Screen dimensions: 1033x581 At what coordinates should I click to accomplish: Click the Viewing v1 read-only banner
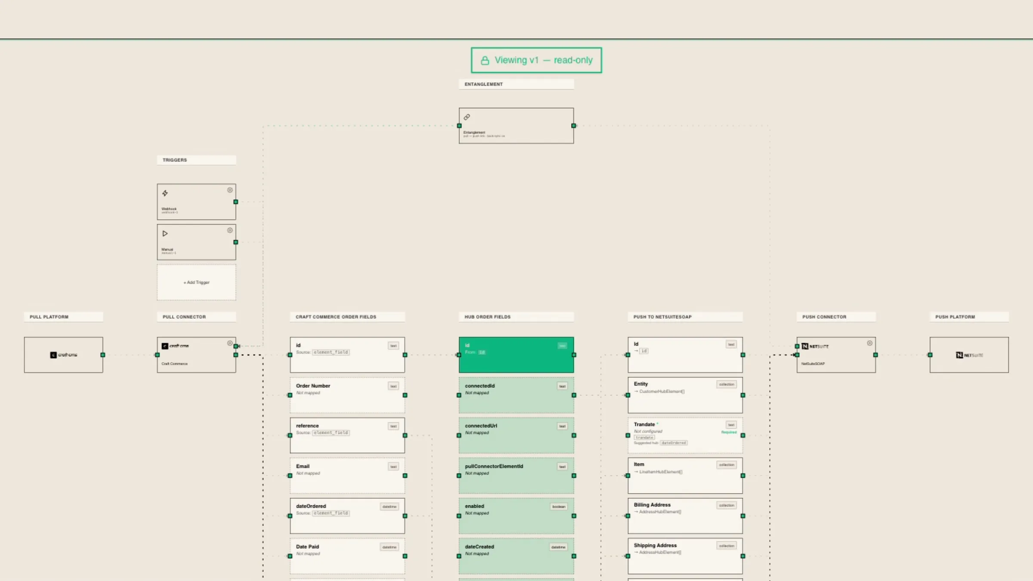point(536,60)
